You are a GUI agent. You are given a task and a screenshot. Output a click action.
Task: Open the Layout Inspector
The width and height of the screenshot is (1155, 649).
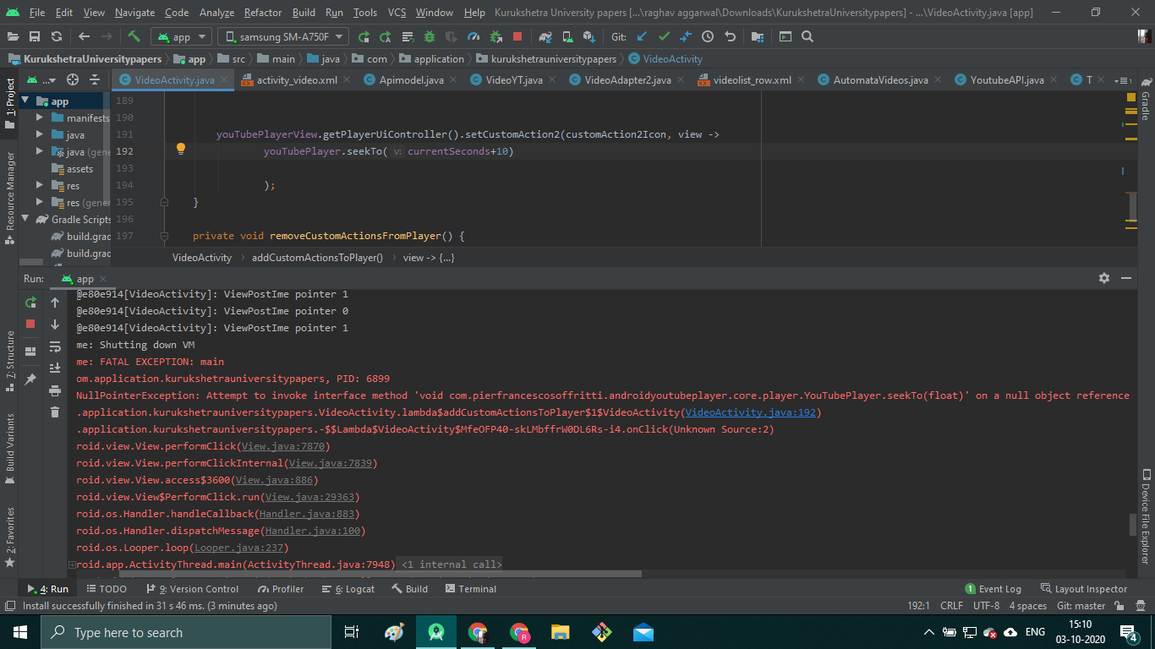point(1084,589)
